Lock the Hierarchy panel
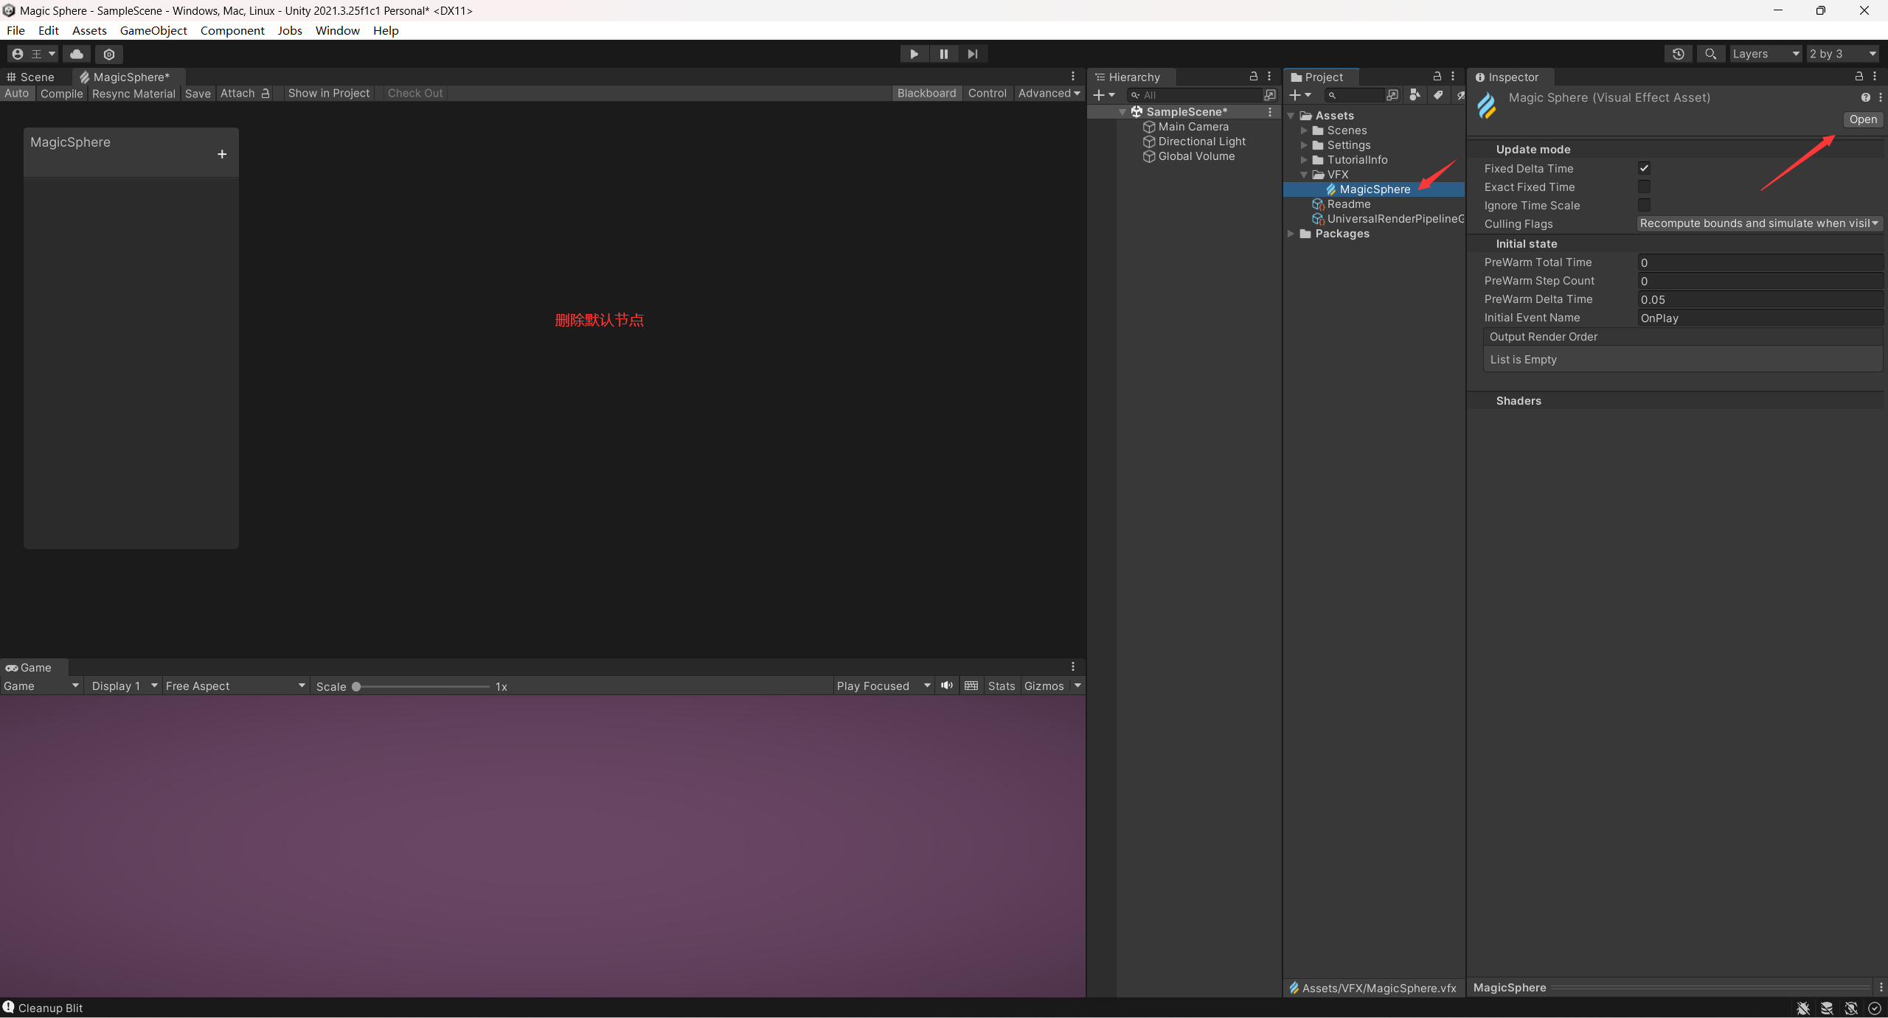The height and width of the screenshot is (1018, 1888). [1253, 77]
